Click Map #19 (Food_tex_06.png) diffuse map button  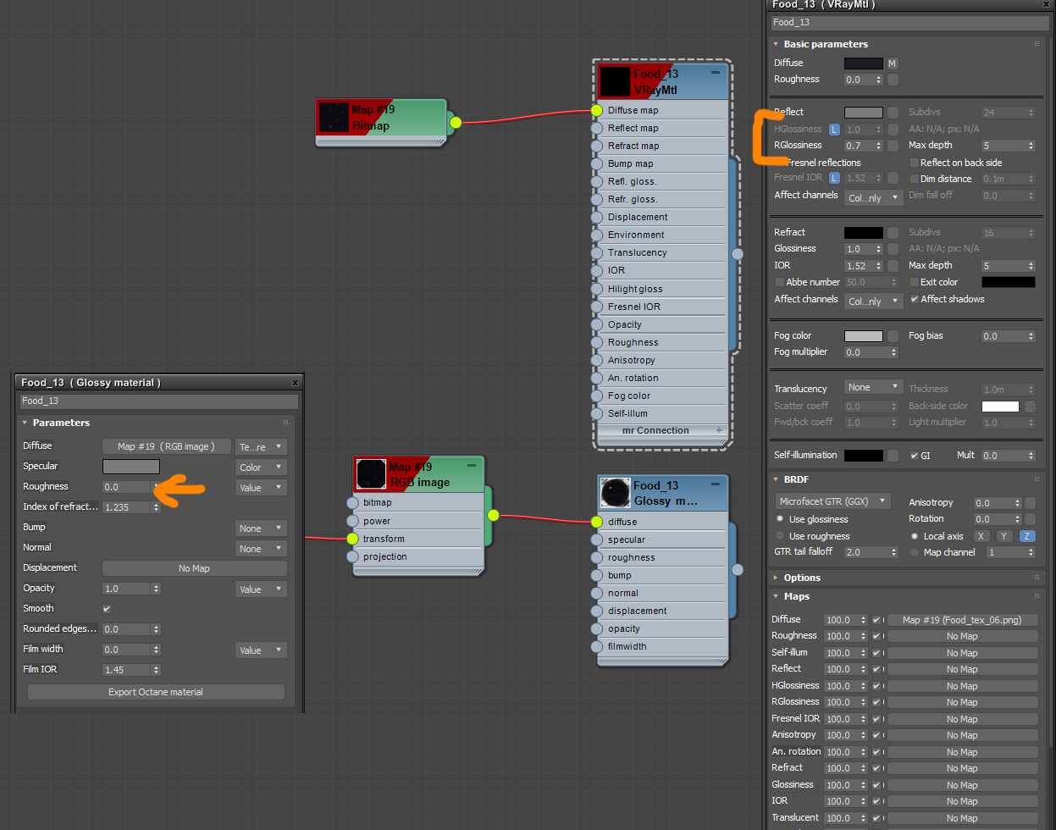pos(962,620)
